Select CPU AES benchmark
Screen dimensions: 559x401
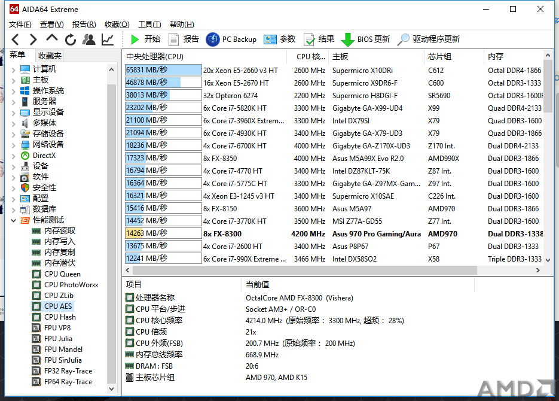(58, 306)
